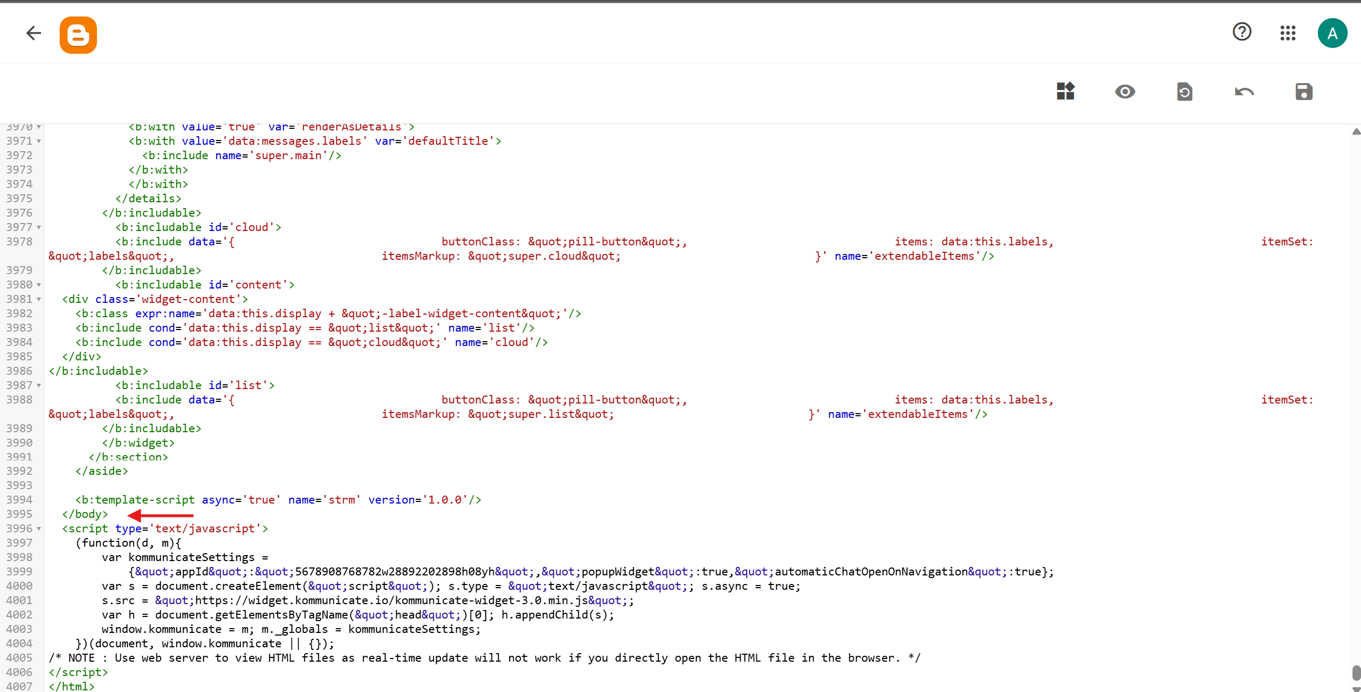
Task: Click line number 3993 in the gutter
Action: tap(19, 485)
